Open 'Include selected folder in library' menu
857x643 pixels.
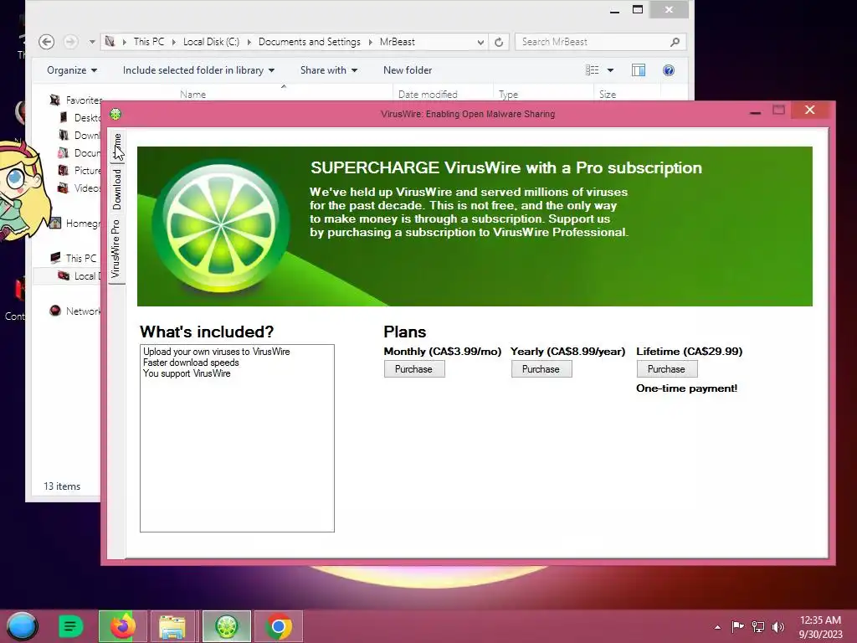pos(198,70)
